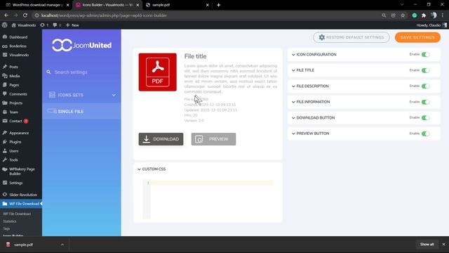Image resolution: width=449 pixels, height=253 pixels.
Task: Click the browser back arrow
Action: (6, 15)
